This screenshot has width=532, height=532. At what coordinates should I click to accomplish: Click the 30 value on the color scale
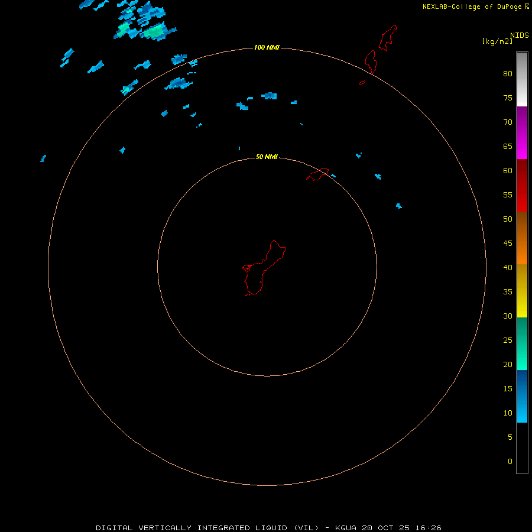(508, 316)
